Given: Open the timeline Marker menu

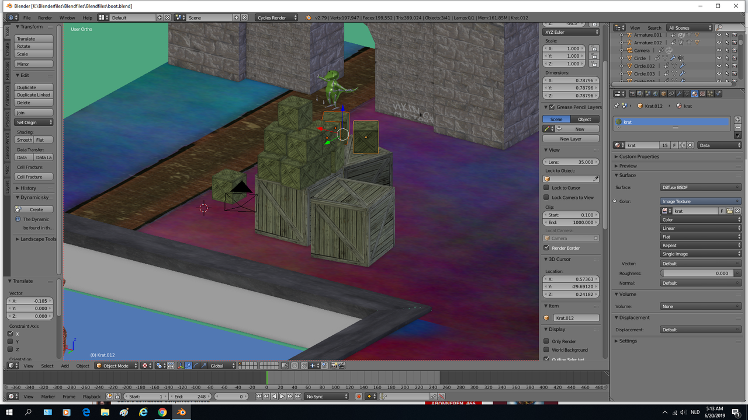Looking at the screenshot, I should [48, 397].
